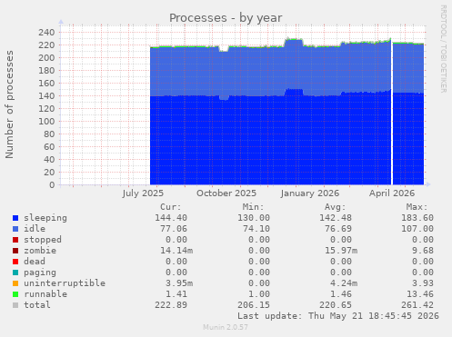Click the idle legend color swatch

(x=15, y=229)
